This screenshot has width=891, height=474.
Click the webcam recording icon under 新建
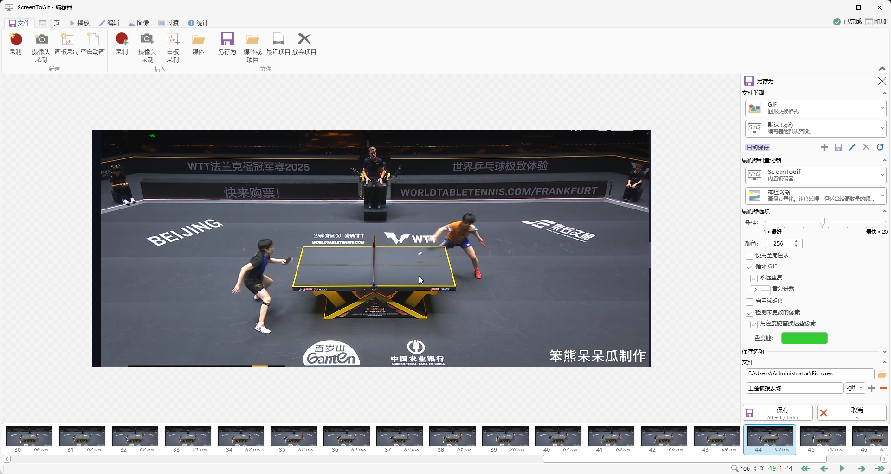(x=41, y=40)
